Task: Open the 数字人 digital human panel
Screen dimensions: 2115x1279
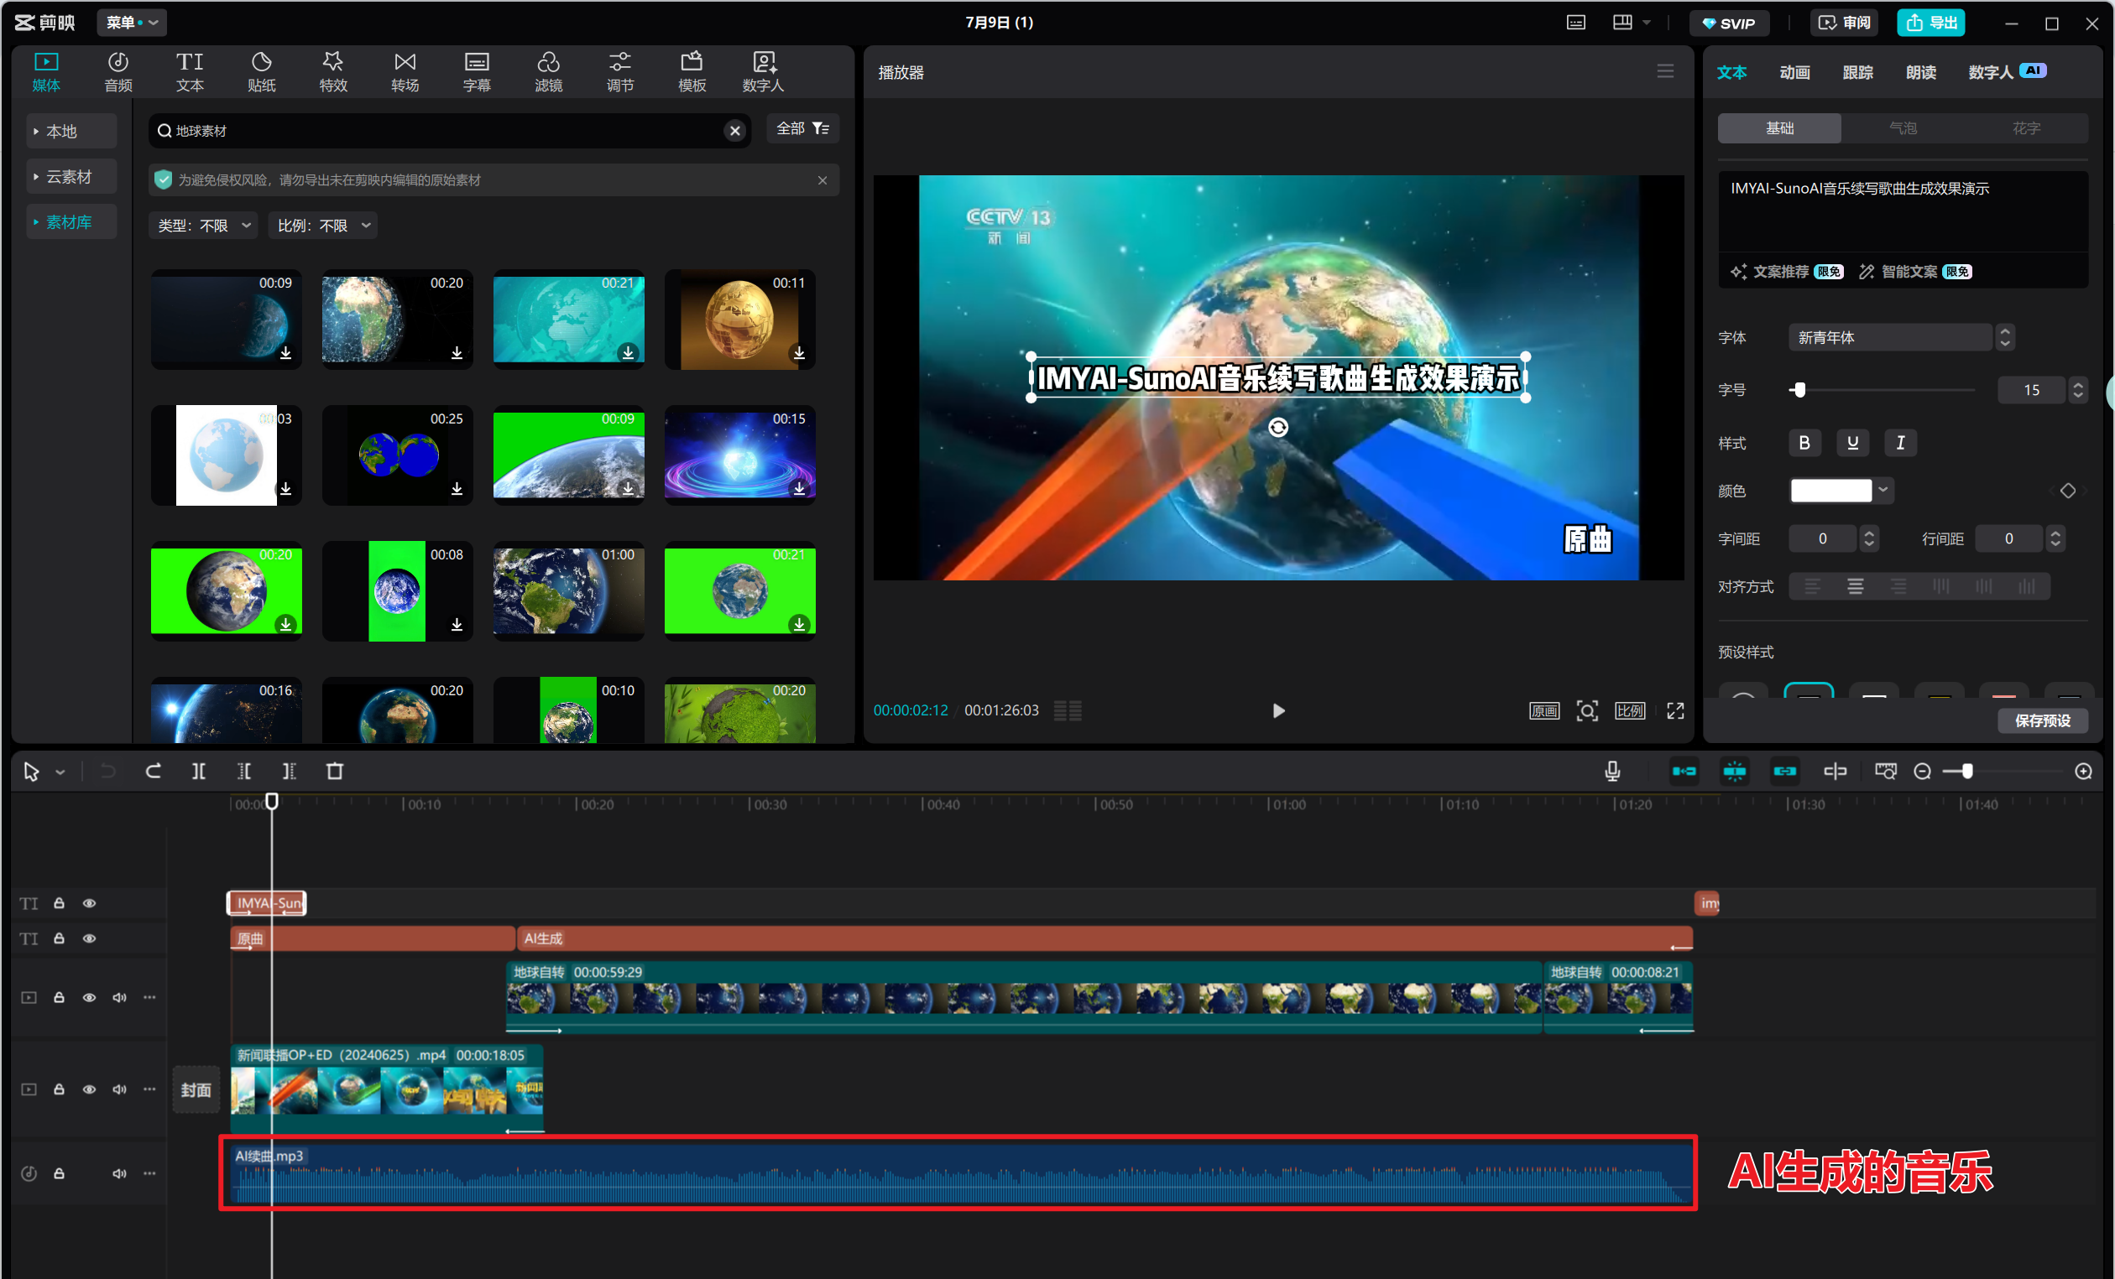Action: 763,71
